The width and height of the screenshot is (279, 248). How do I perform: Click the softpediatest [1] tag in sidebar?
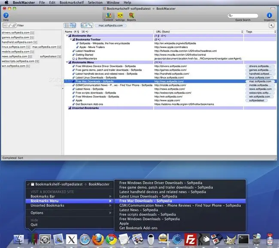click(50, 56)
